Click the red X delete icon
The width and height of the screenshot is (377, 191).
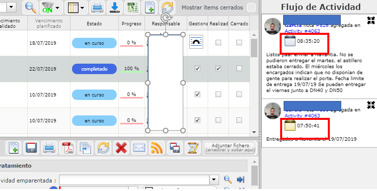coord(121,148)
